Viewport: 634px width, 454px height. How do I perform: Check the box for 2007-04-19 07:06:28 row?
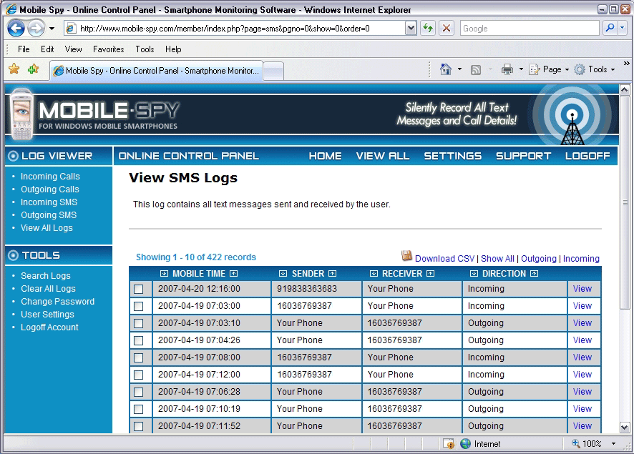139,393
